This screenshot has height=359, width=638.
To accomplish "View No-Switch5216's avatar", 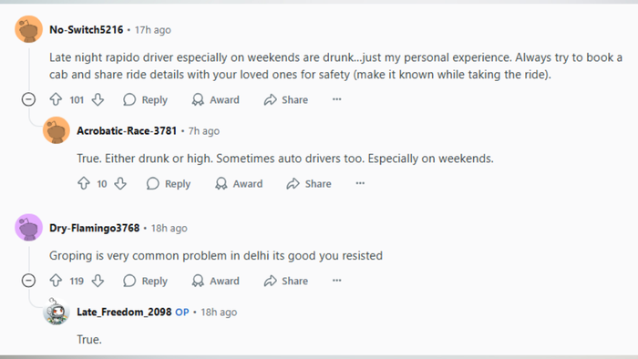I will 29,29.
